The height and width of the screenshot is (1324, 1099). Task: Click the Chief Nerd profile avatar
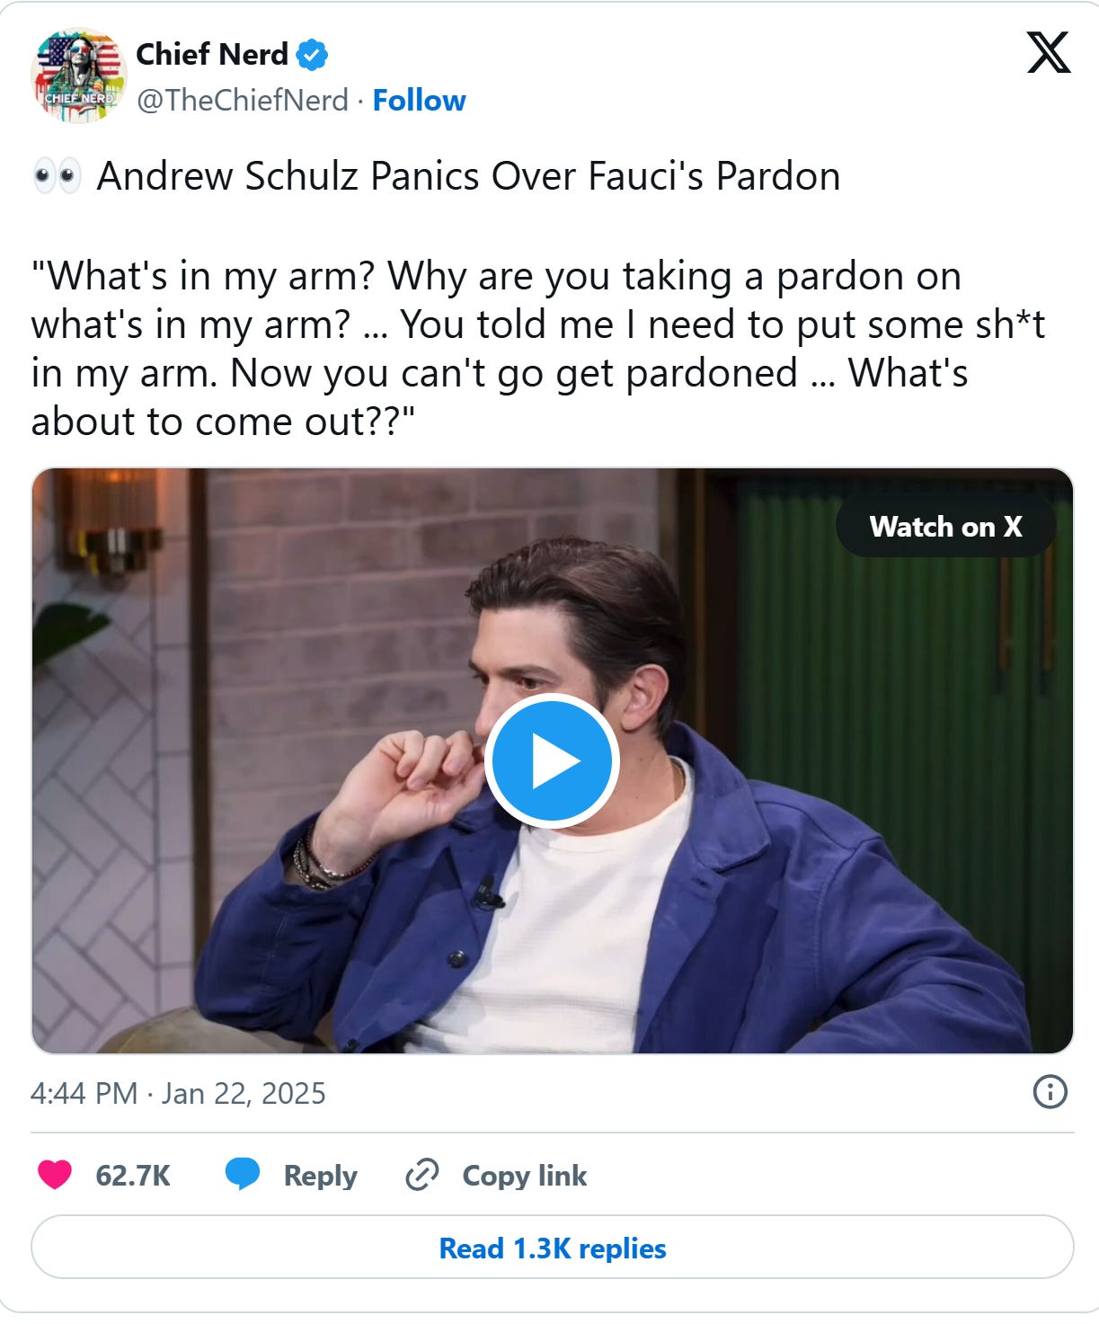point(78,76)
